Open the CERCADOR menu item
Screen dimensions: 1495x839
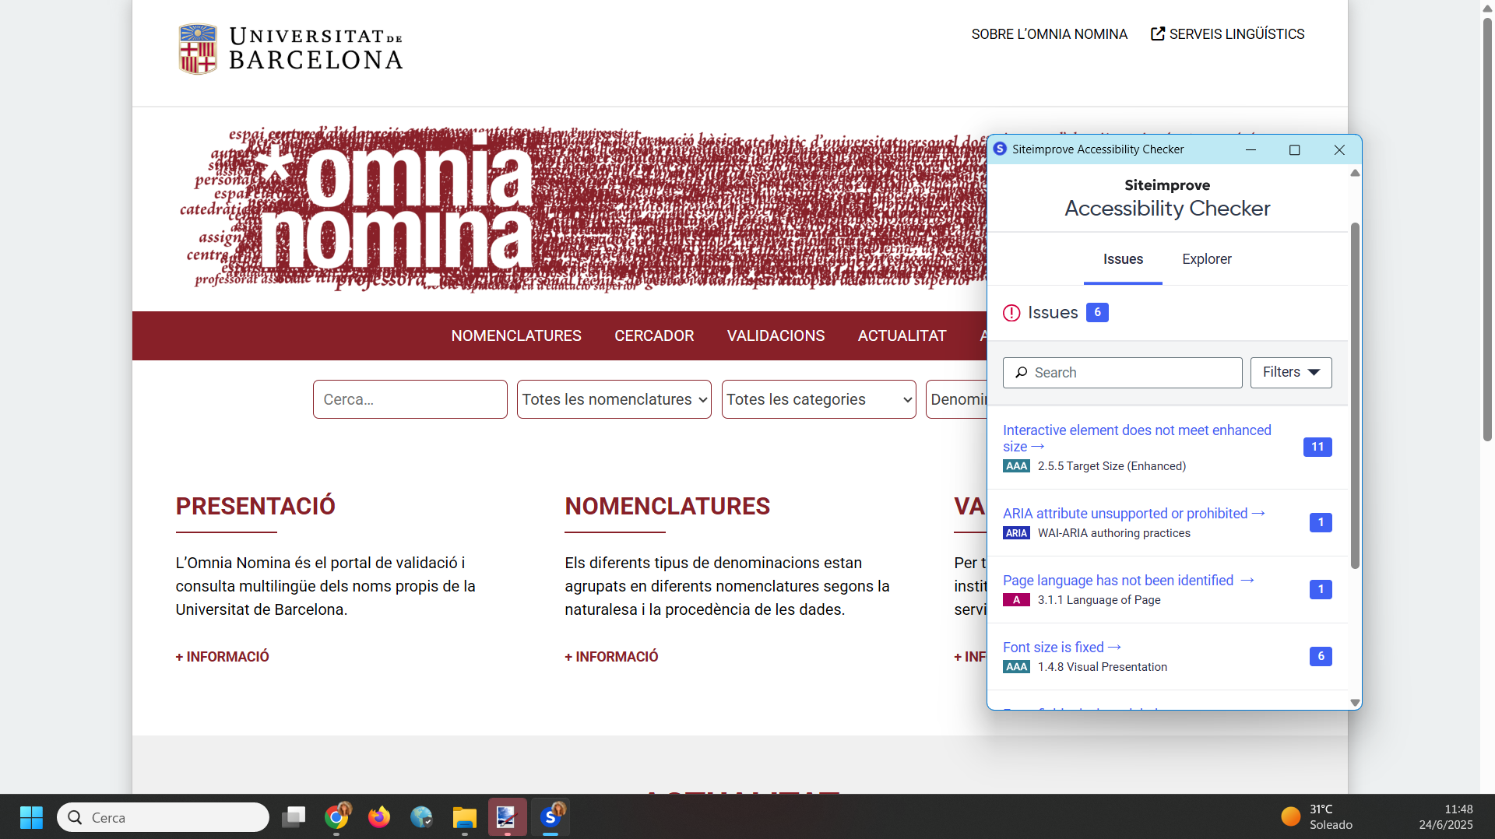click(x=654, y=335)
